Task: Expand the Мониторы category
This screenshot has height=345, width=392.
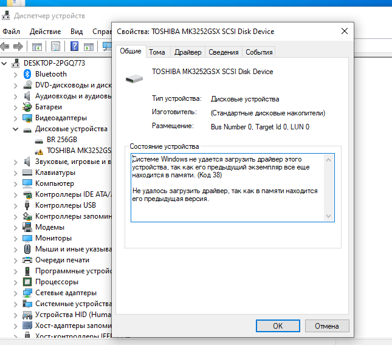Action: tap(16, 239)
